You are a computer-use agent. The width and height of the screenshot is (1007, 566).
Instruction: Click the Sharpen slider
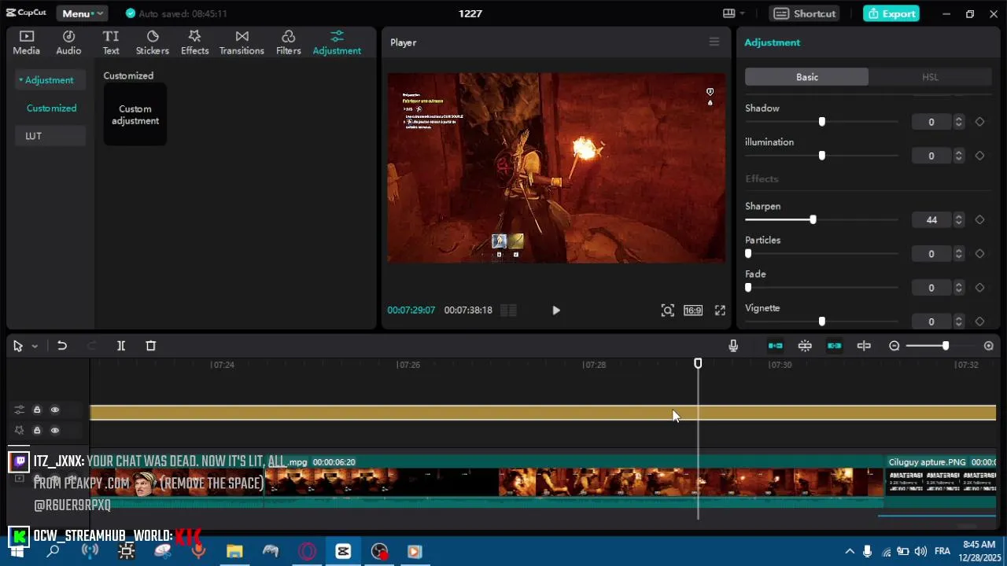click(821, 220)
